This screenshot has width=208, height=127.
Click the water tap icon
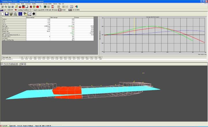(x=41, y=7)
